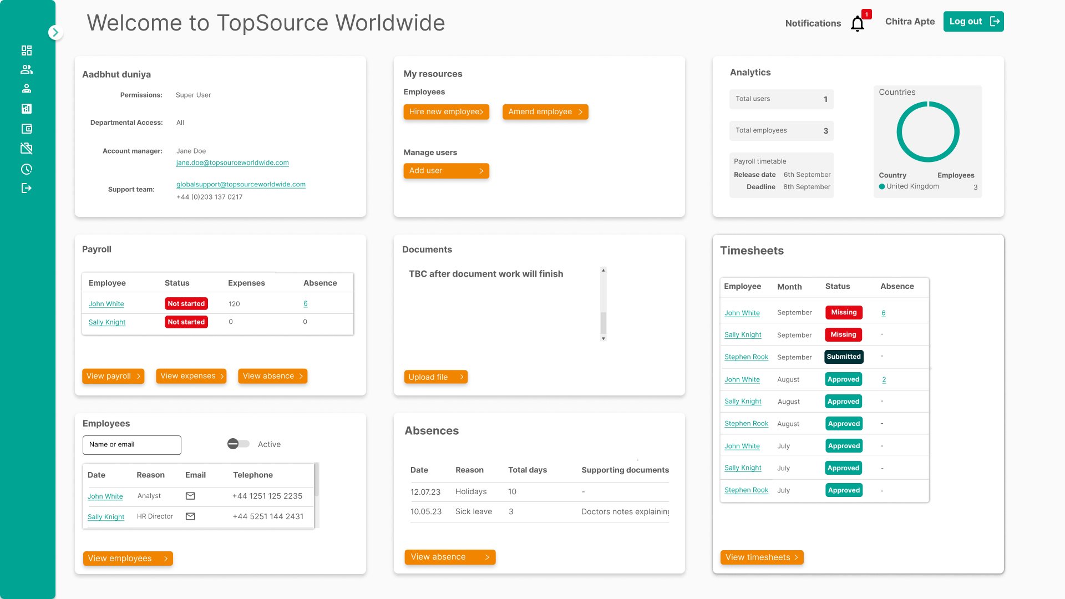Viewport: 1065px width, 599px height.
Task: Click View expenses button
Action: point(191,376)
